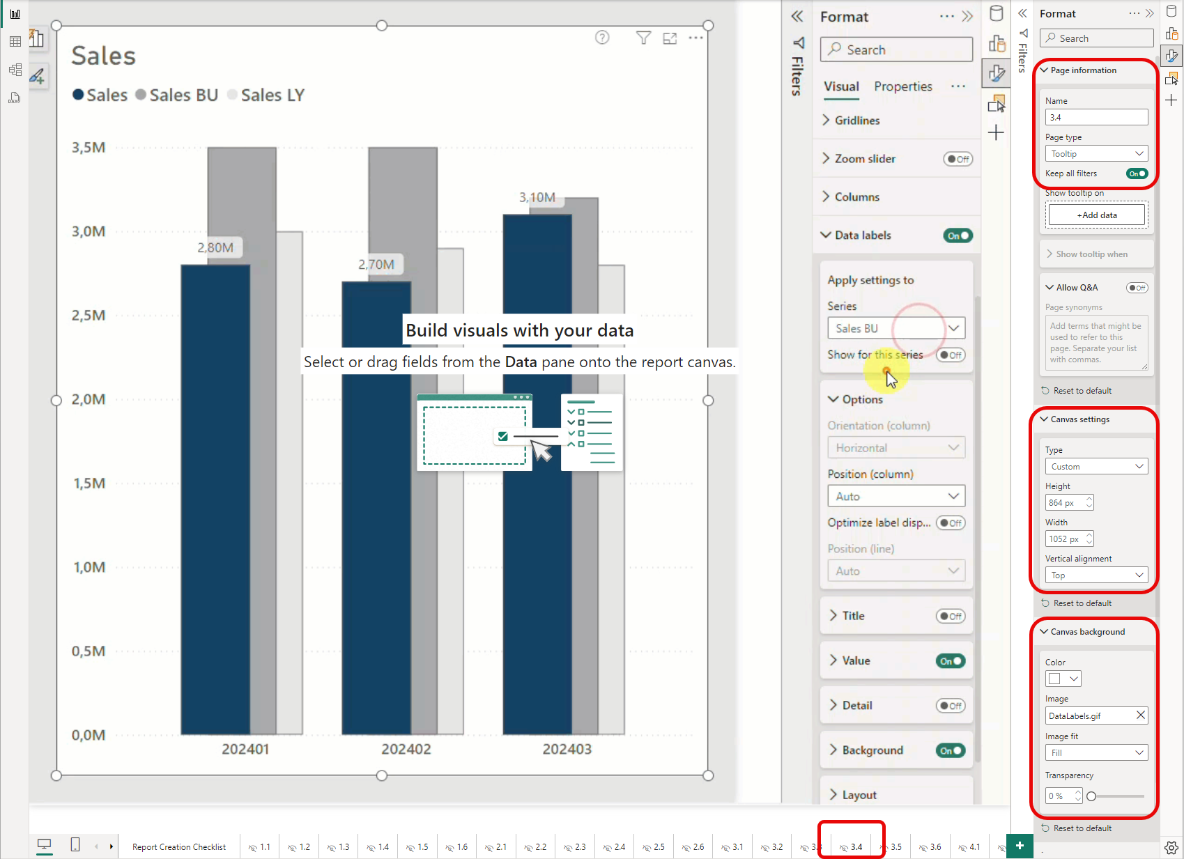This screenshot has width=1184, height=859.
Task: Toggle Keep all filters switch
Action: (1137, 173)
